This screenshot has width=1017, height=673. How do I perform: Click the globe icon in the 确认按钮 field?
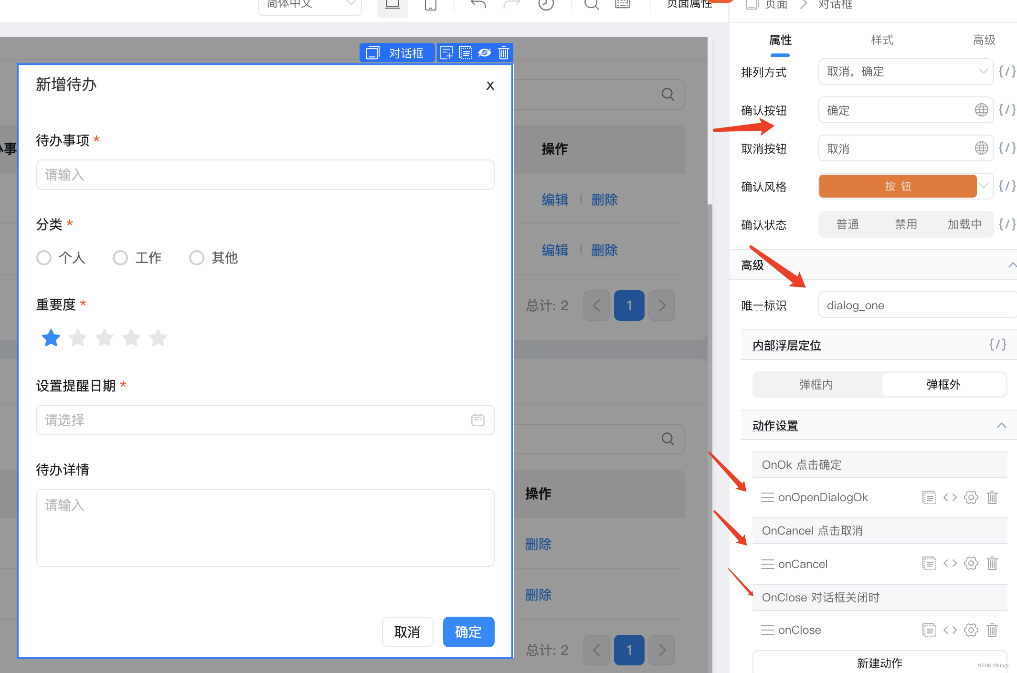pos(981,110)
